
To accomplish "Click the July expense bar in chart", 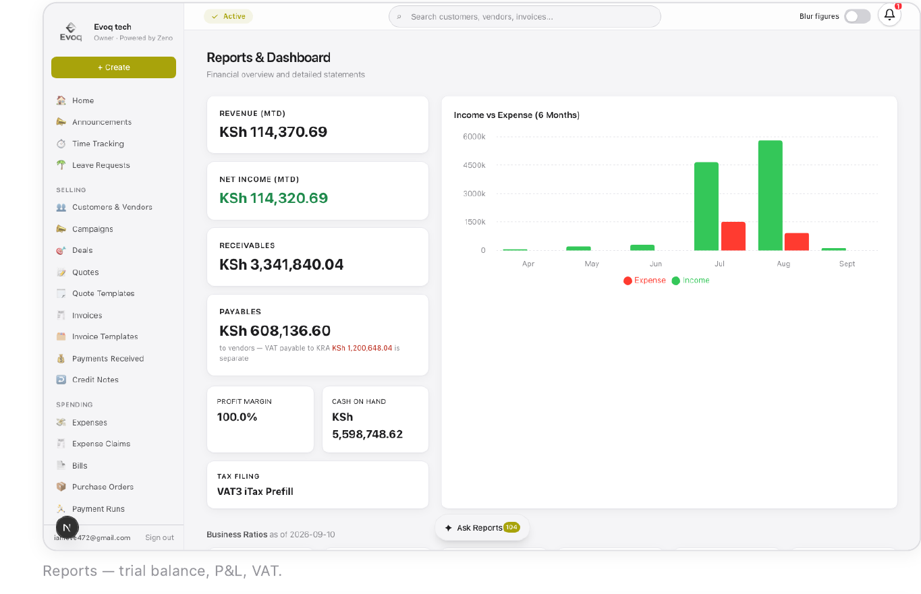I will coord(733,236).
